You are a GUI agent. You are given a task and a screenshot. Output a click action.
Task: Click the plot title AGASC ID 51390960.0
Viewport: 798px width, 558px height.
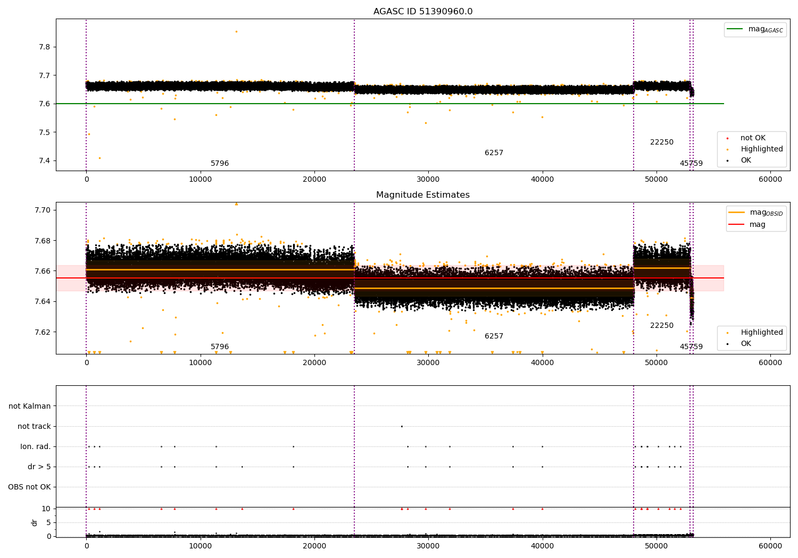coord(423,12)
